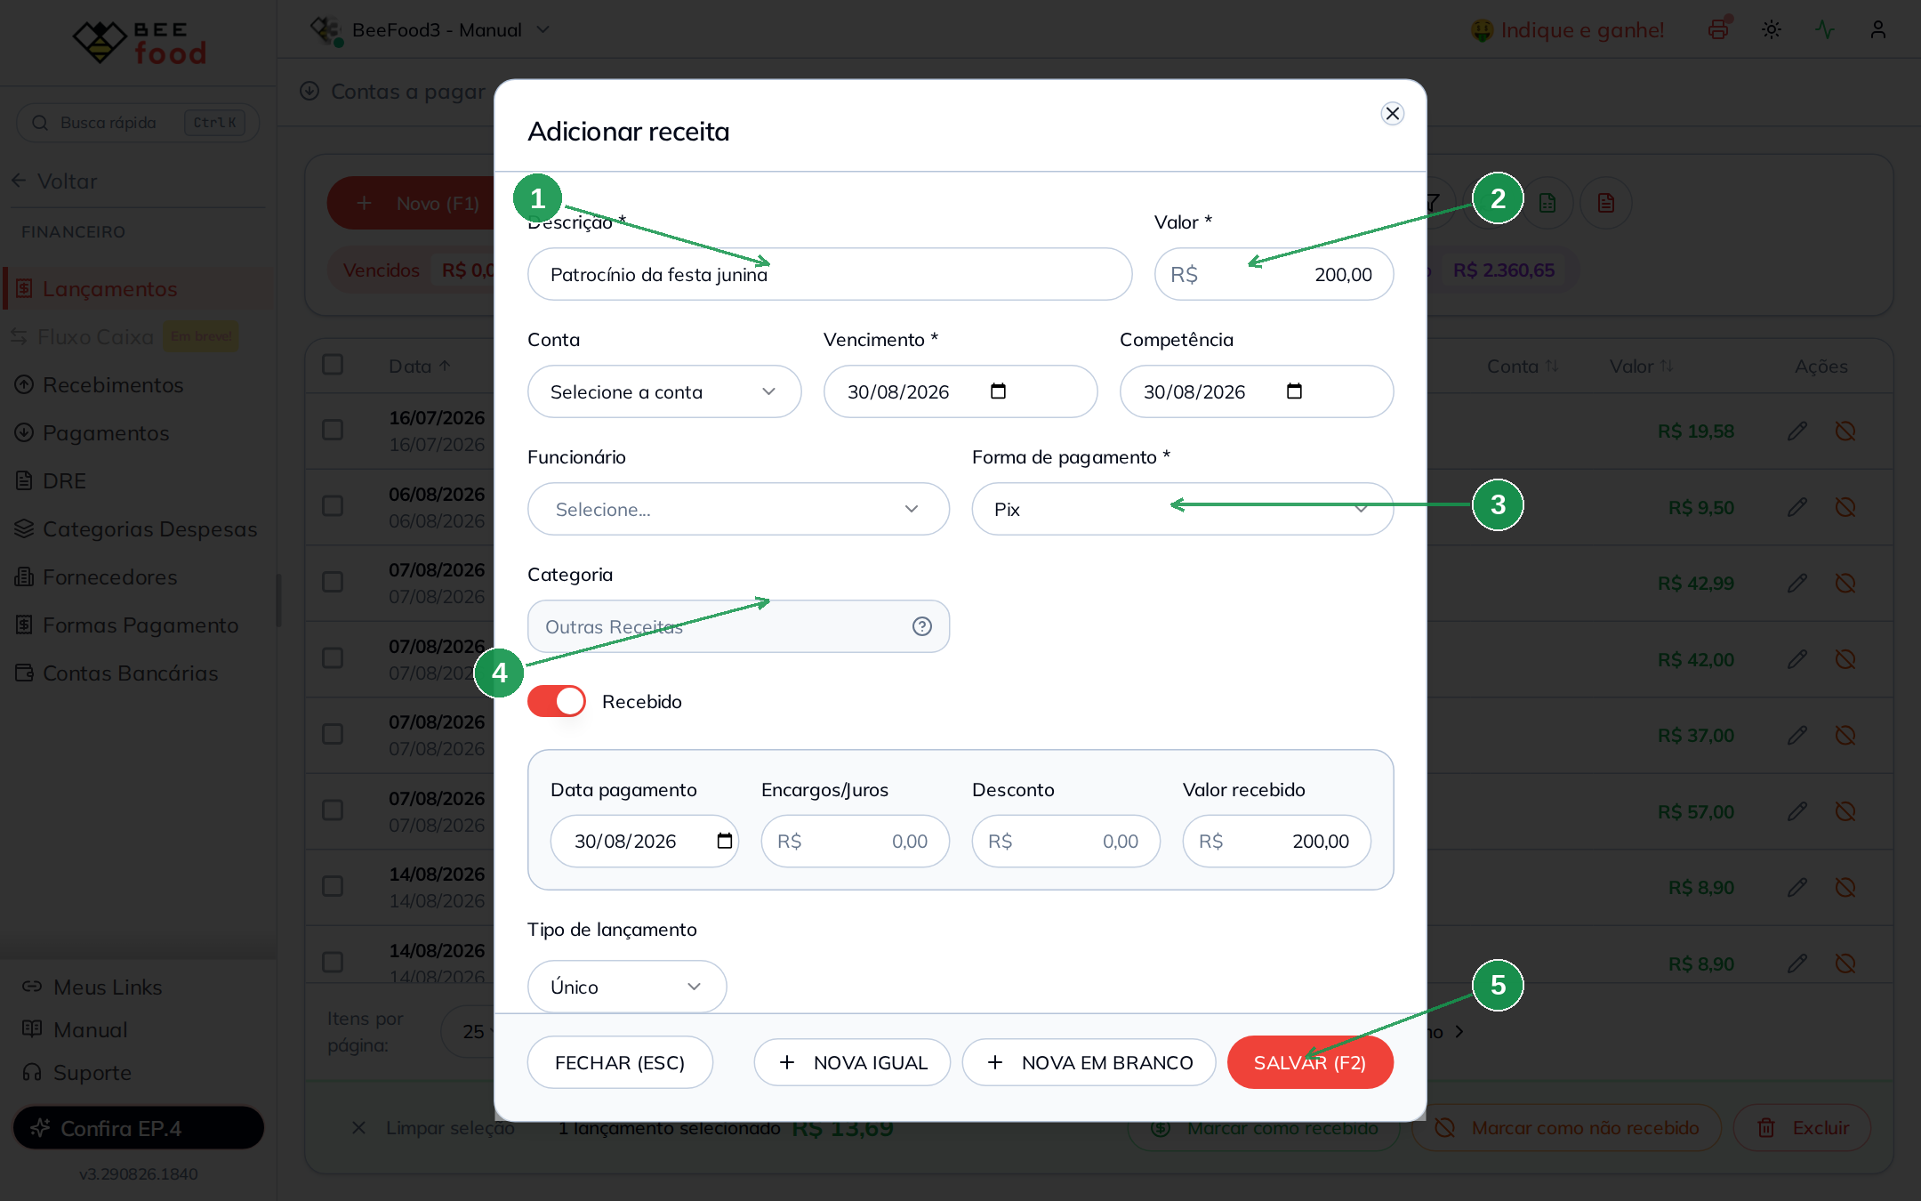Open Formas Pagamento in the sidebar
The height and width of the screenshot is (1201, 1921).
click(x=127, y=625)
